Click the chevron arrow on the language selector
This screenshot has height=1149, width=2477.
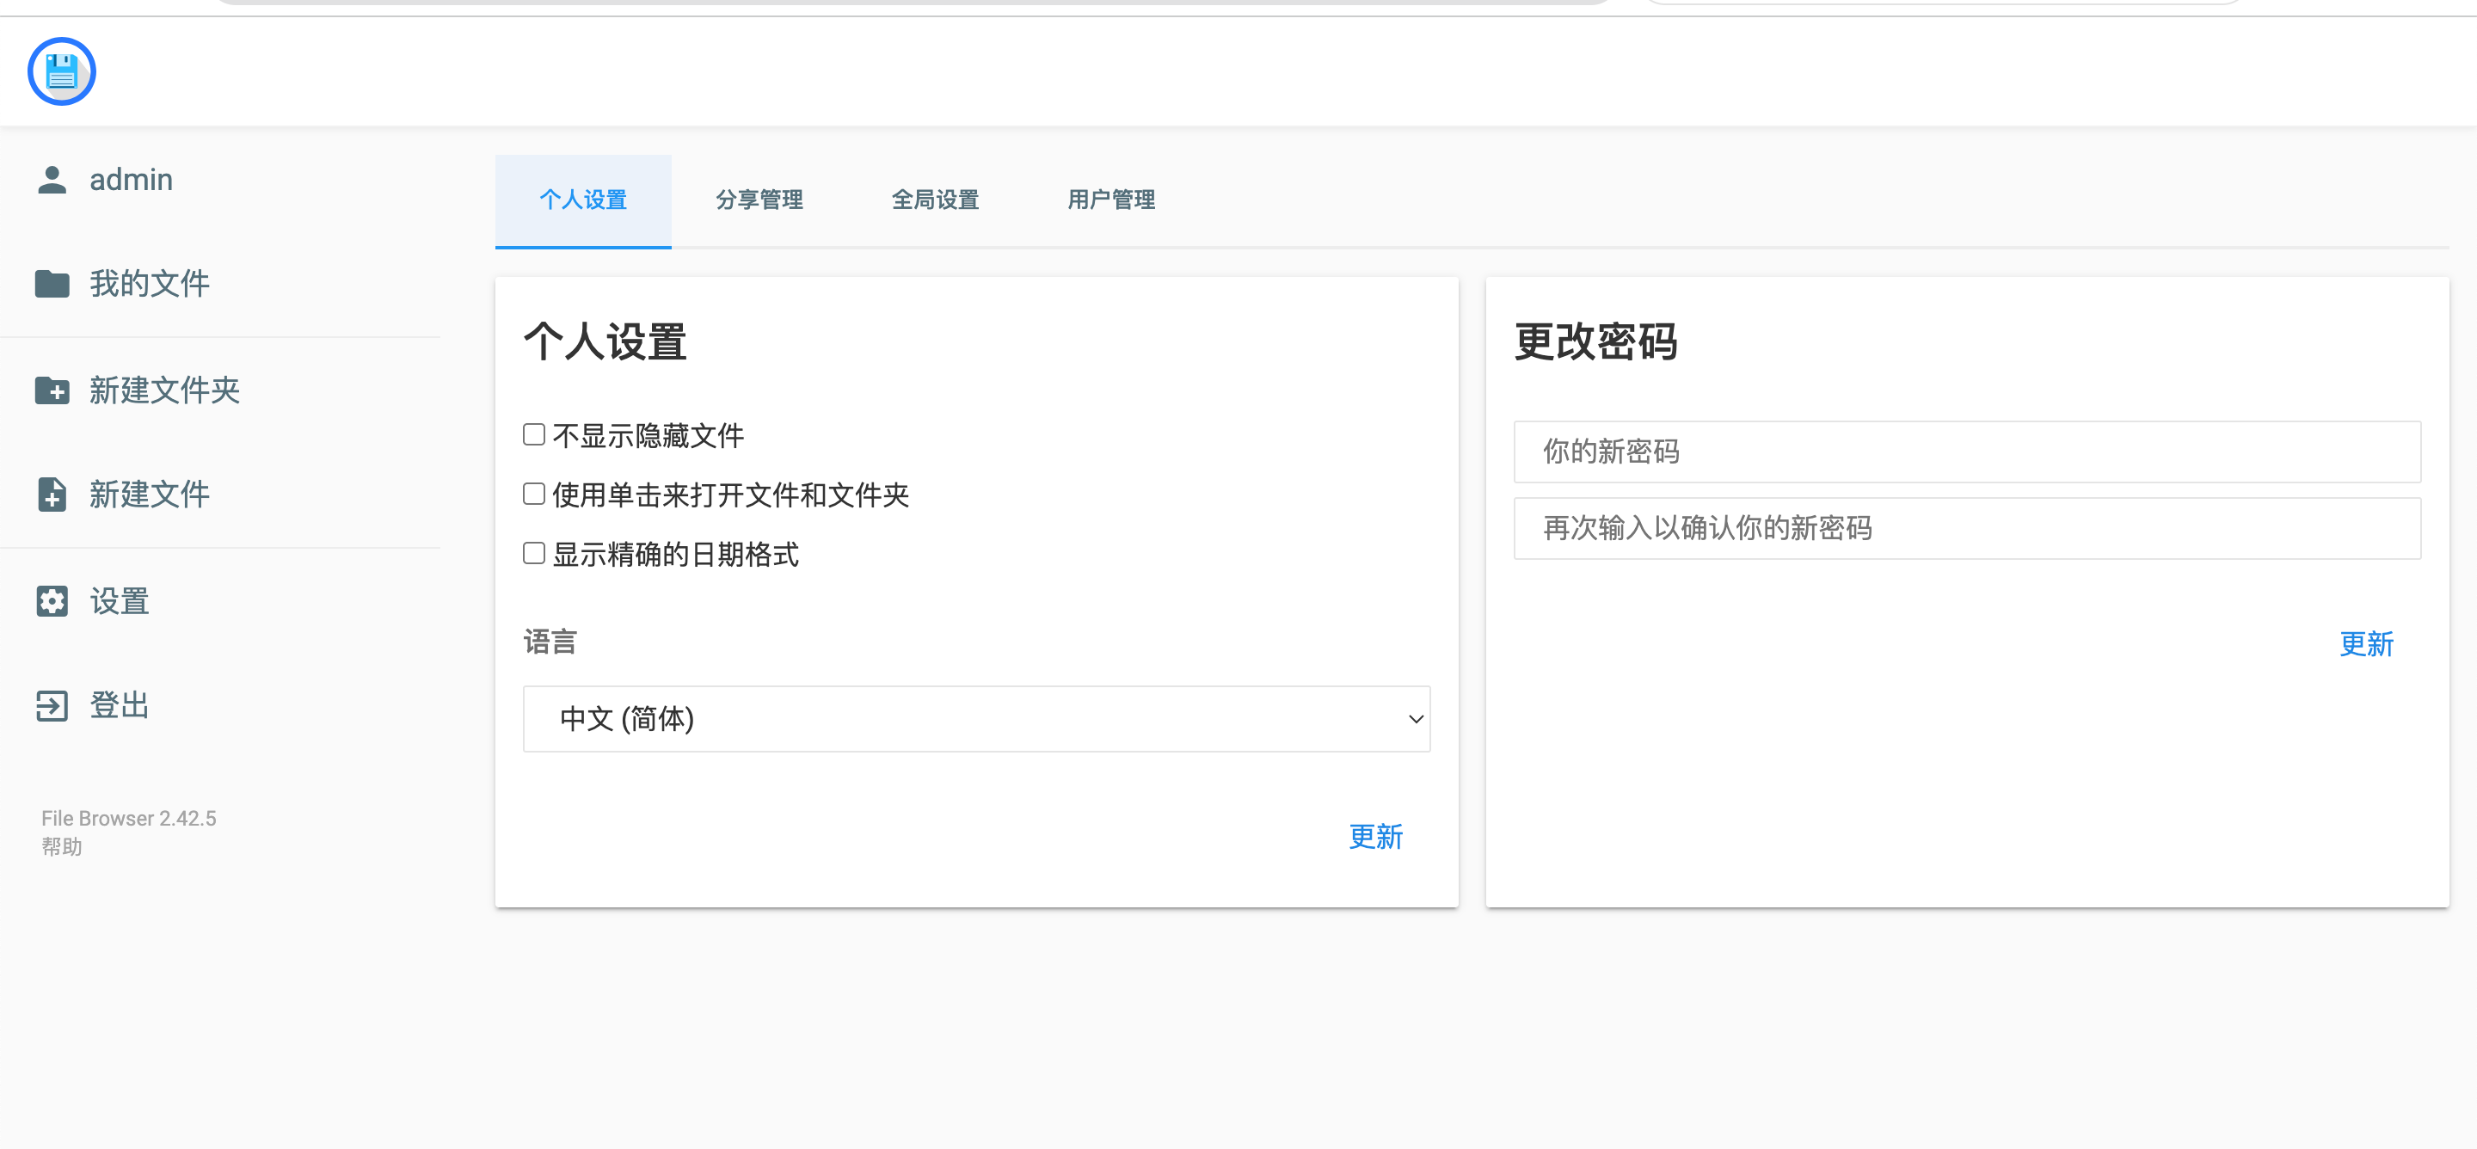(1415, 718)
